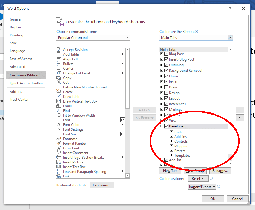Select the Fit to Window Width icon
Screen dimensions: 255x210
point(59,115)
